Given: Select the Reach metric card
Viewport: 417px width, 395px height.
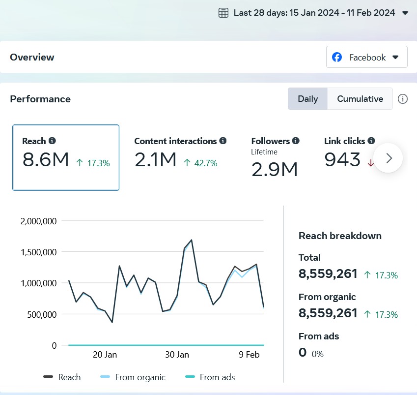Looking at the screenshot, I should (66, 157).
